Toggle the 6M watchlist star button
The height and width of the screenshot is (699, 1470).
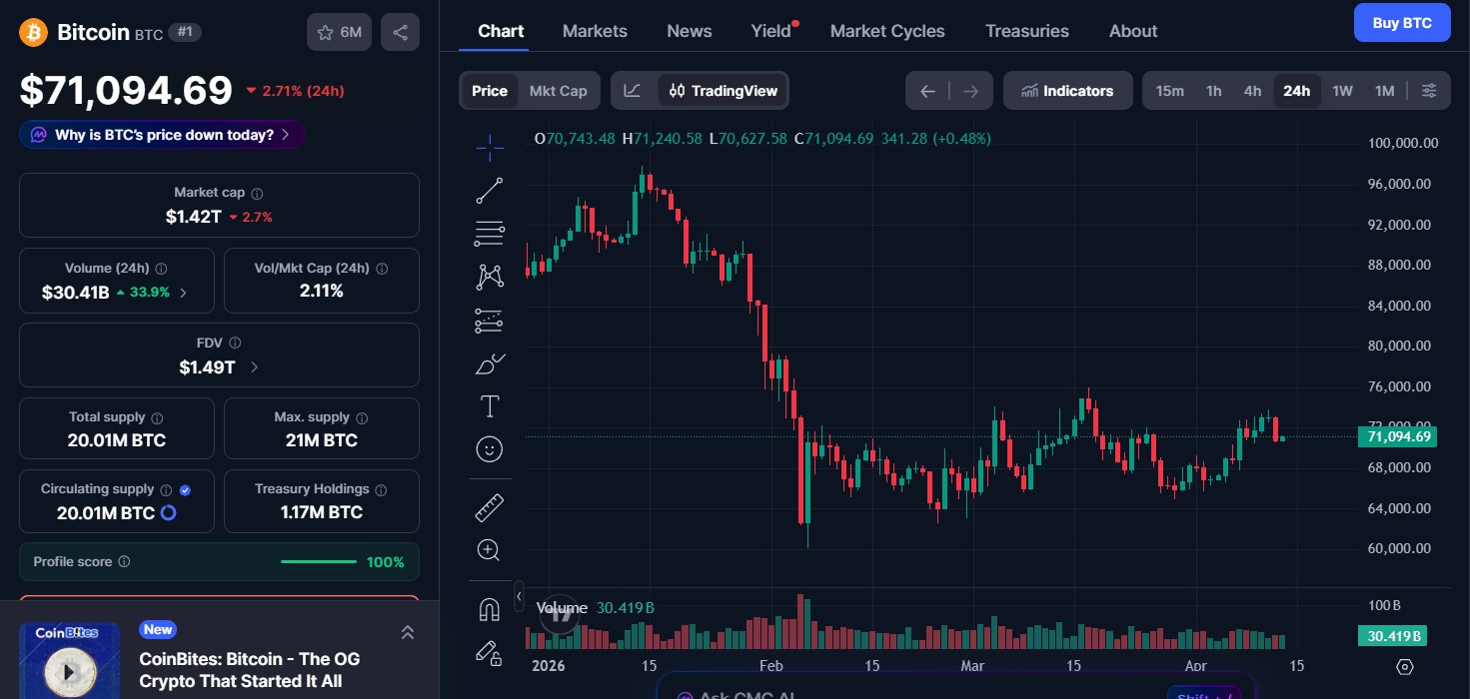339,31
